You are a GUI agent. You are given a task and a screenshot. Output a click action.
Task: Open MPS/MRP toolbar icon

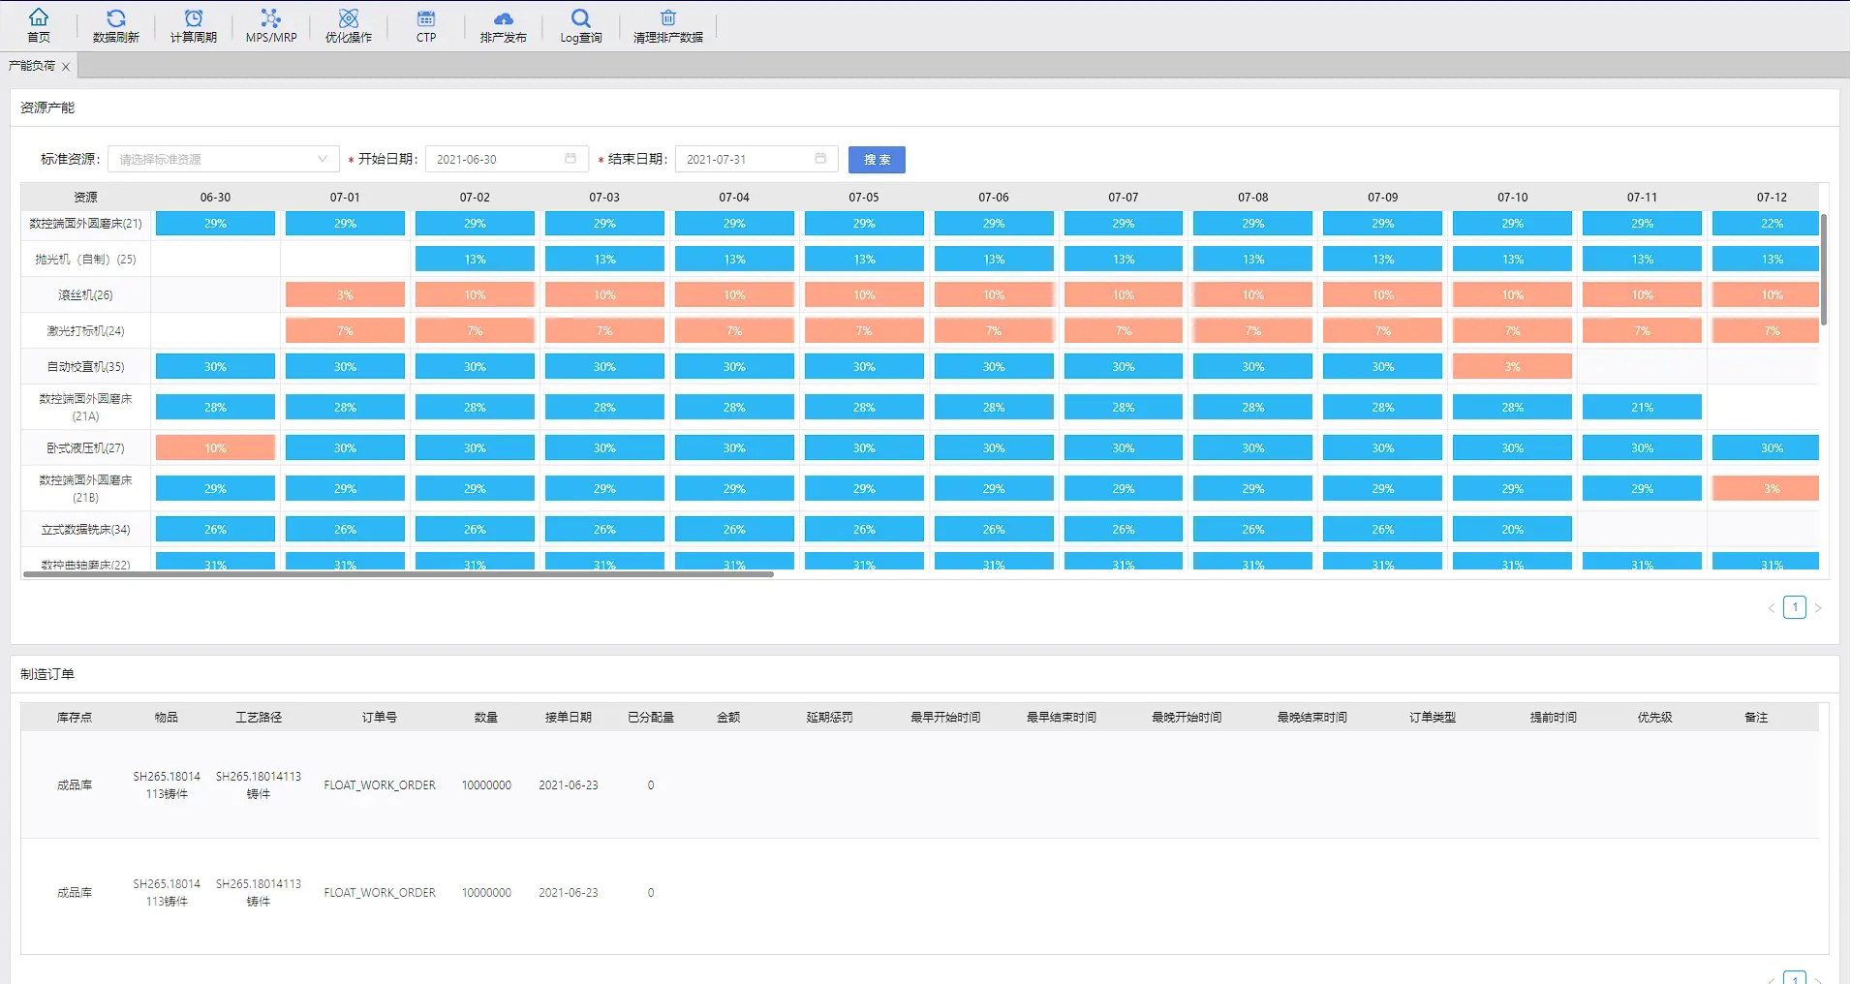[x=271, y=17]
